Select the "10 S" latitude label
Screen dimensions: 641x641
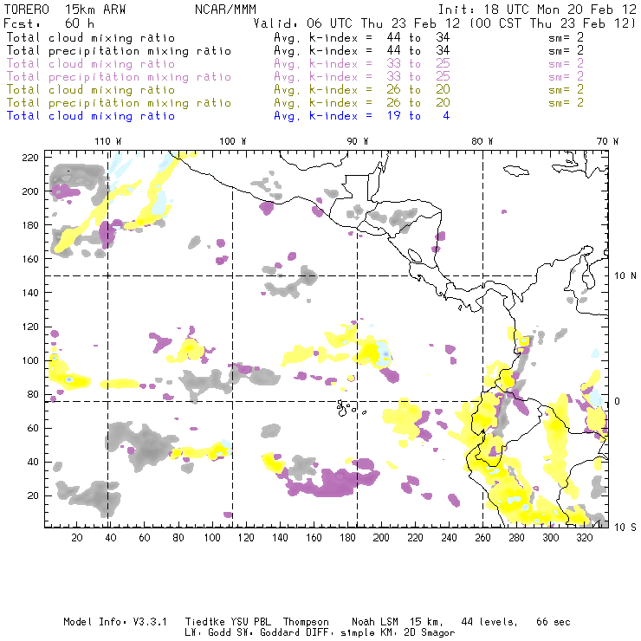coord(625,528)
